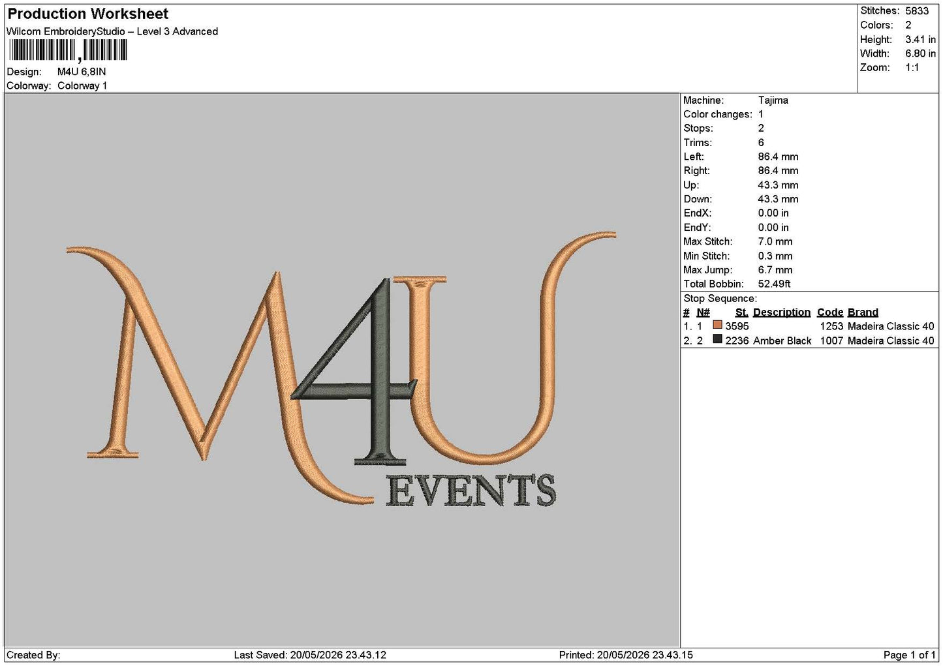Click the Max Stitch value '7.0 mm'

click(775, 242)
